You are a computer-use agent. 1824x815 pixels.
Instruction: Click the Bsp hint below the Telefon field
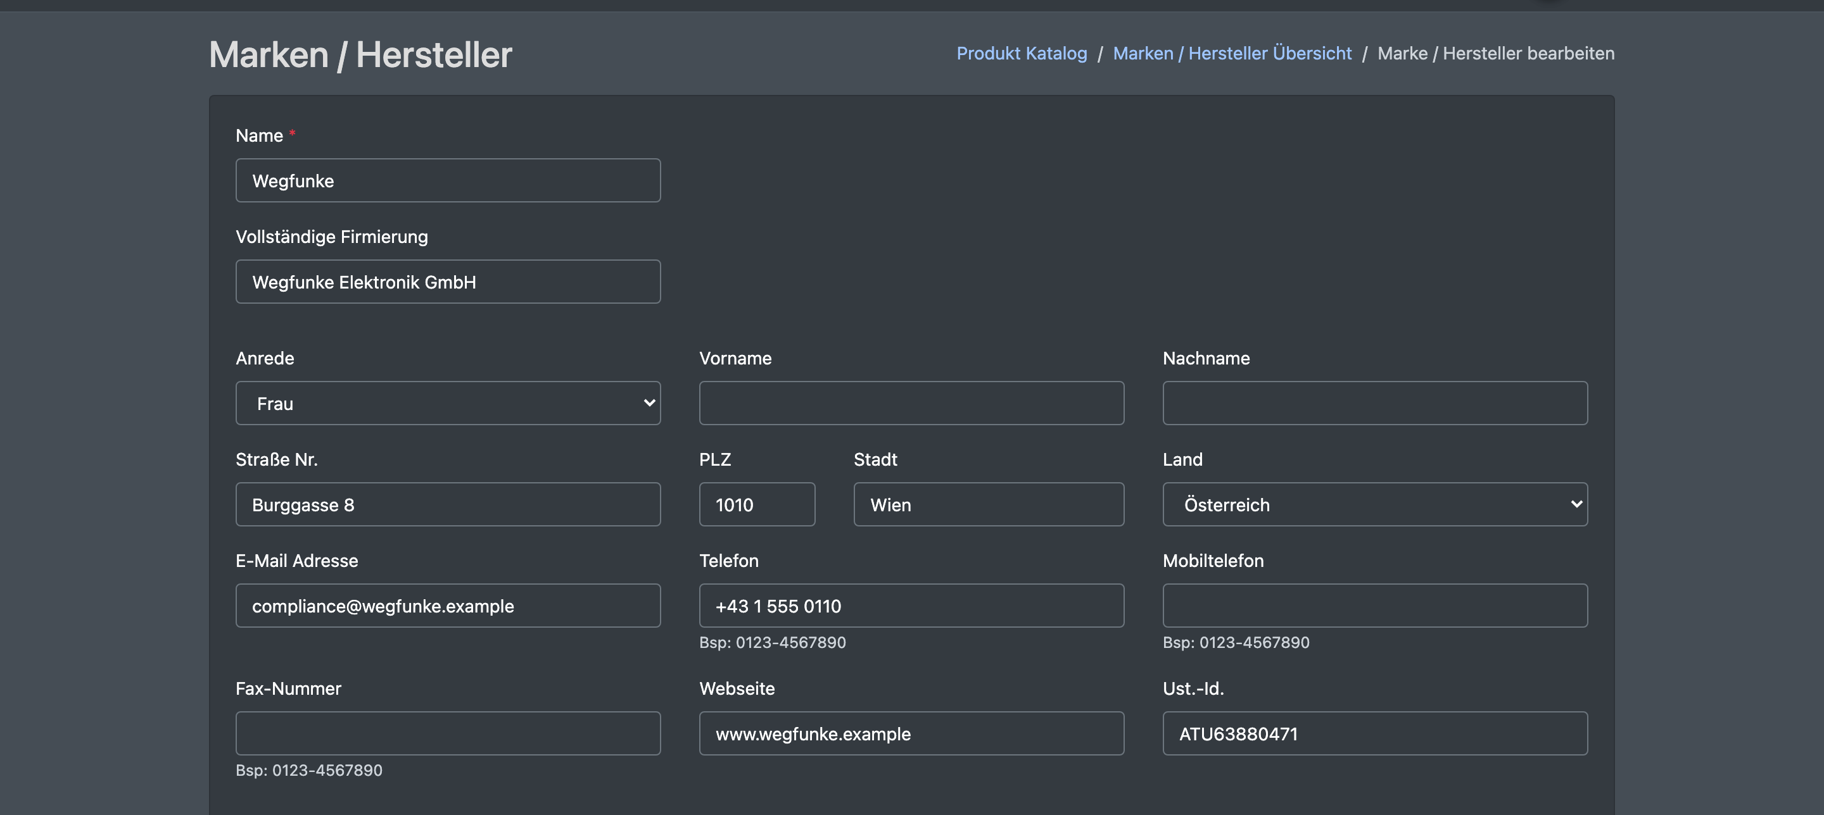773,642
